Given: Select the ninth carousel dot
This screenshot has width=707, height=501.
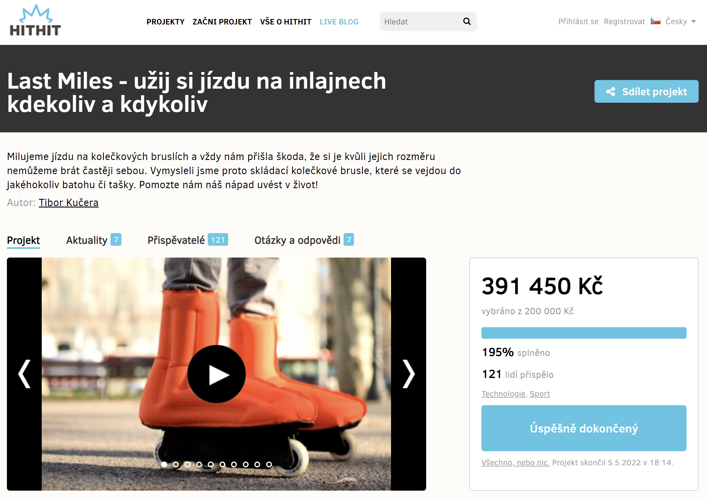Looking at the screenshot, I should (257, 464).
